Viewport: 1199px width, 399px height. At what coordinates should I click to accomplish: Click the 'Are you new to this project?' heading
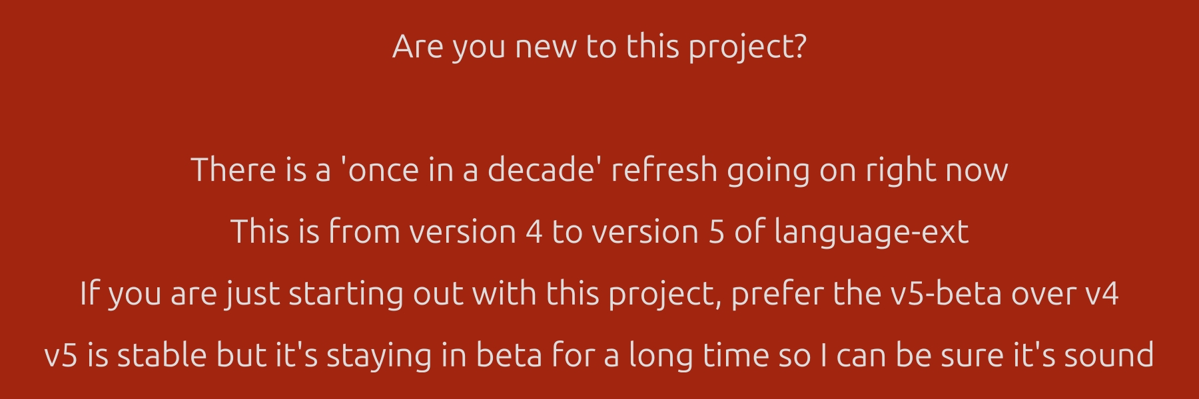point(599,47)
